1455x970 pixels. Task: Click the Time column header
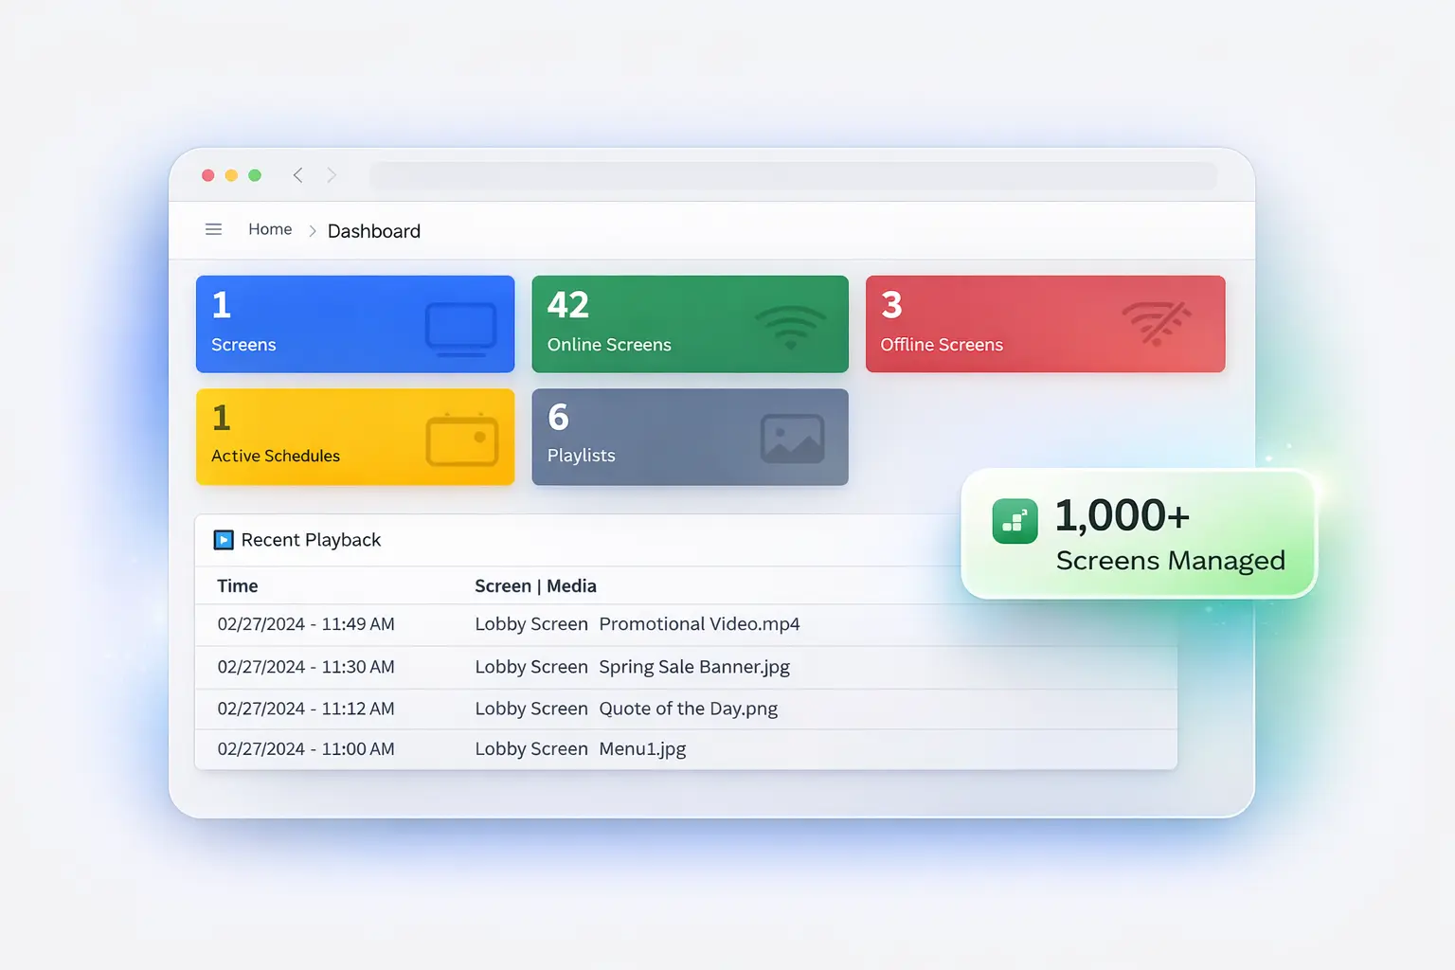(x=238, y=586)
